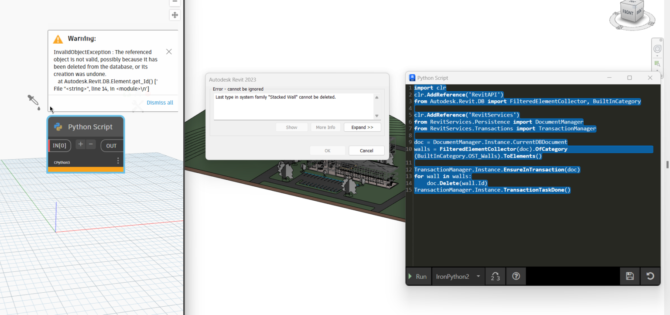Viewport: 670px width, 315px height.
Task: Open help via the question mark icon
Action: 516,276
